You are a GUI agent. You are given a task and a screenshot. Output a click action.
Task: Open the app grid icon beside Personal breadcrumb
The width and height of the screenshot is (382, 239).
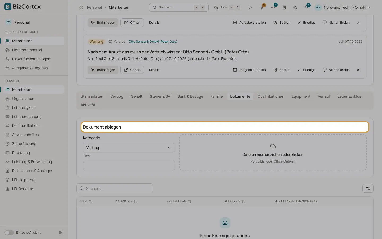pyautogui.click(x=81, y=7)
